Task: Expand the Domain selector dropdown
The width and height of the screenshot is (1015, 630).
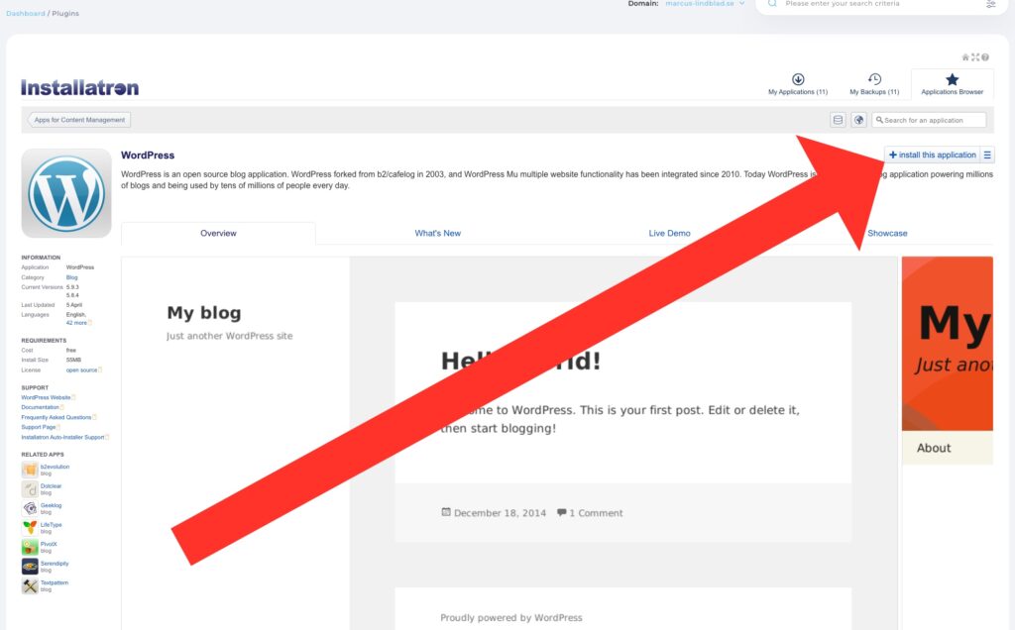Action: pyautogui.click(x=705, y=3)
